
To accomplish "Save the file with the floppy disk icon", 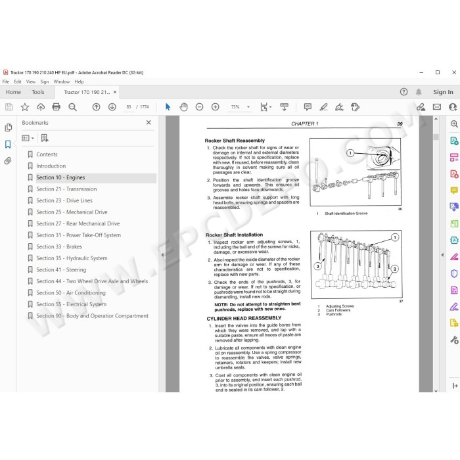I will [x=9, y=107].
